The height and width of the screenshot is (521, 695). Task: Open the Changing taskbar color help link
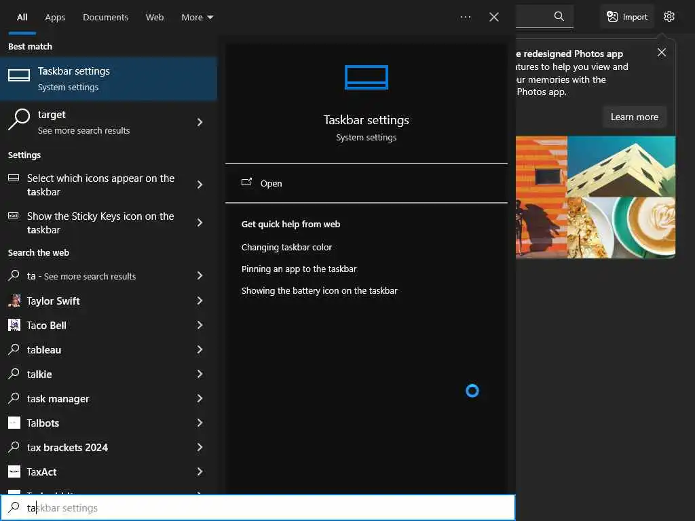[286, 247]
